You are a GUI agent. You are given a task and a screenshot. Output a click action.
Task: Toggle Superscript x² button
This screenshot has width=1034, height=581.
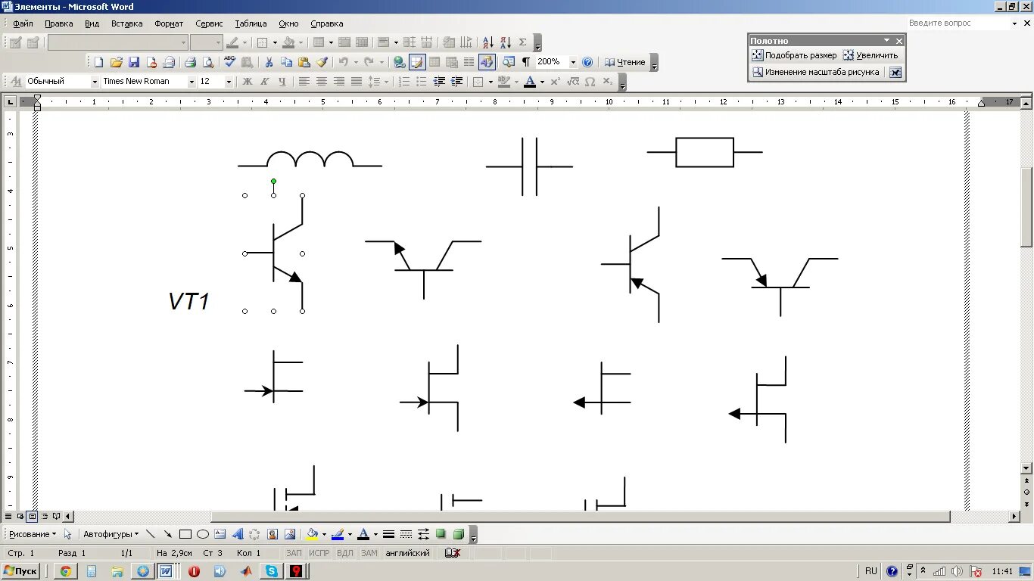(555, 82)
